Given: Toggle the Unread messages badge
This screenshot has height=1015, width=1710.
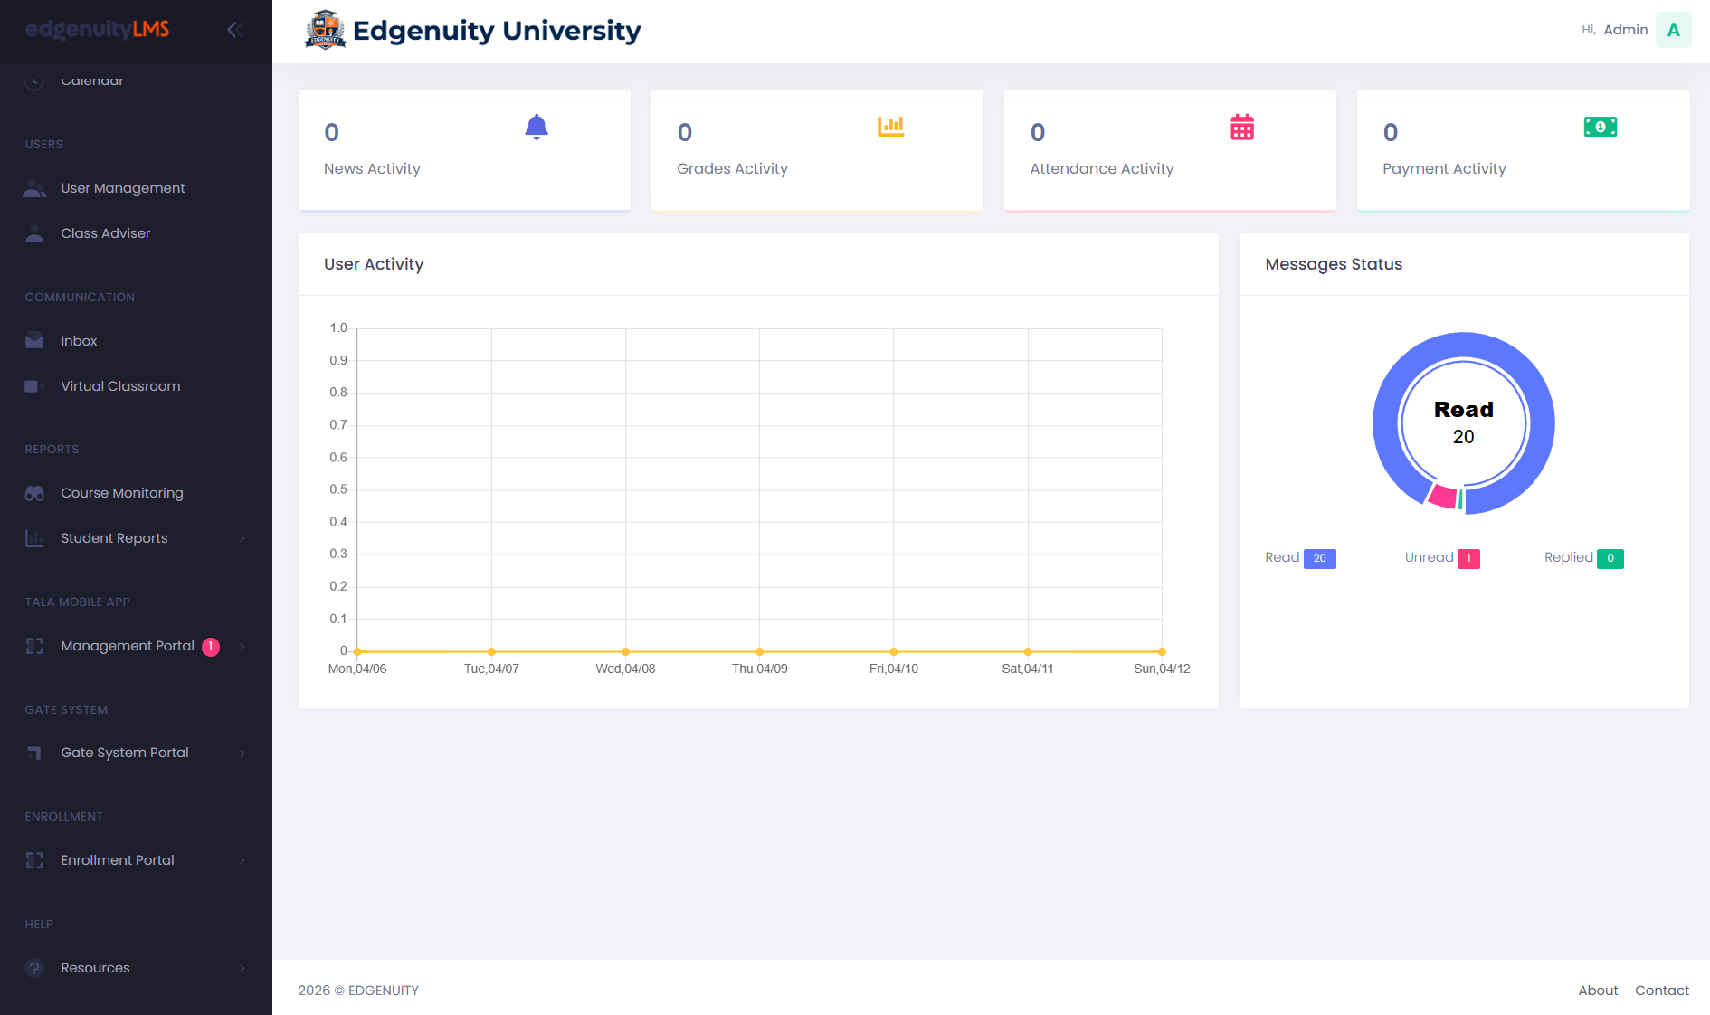Looking at the screenshot, I should (1468, 558).
